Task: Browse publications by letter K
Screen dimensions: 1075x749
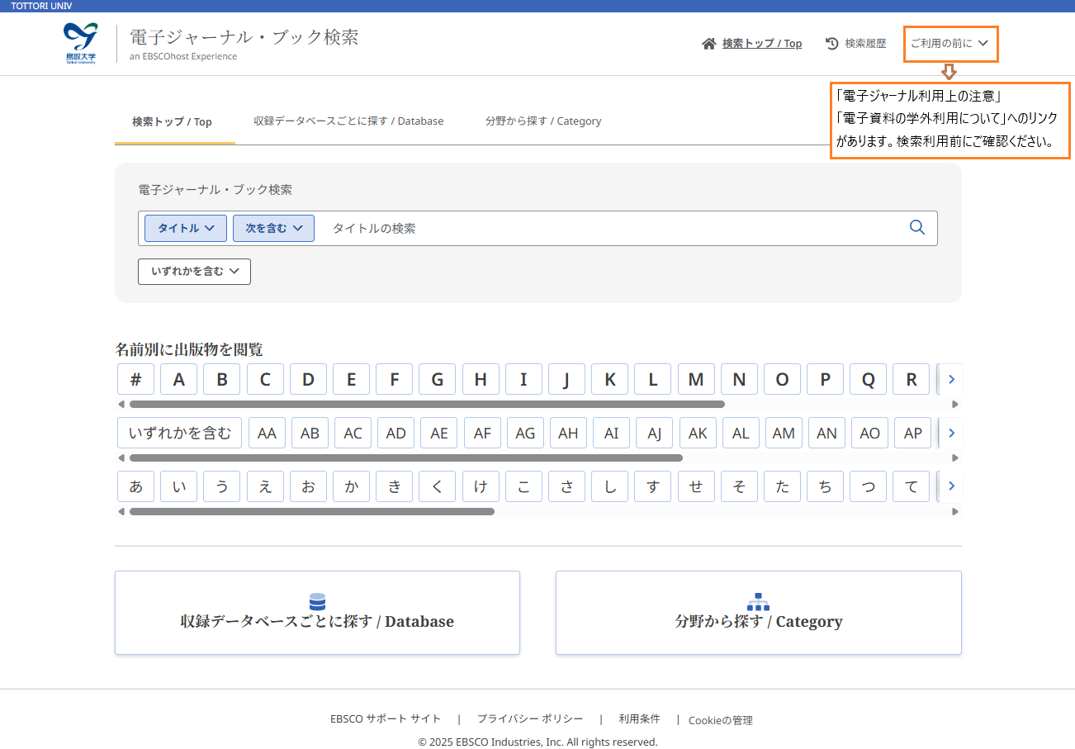Action: (610, 379)
